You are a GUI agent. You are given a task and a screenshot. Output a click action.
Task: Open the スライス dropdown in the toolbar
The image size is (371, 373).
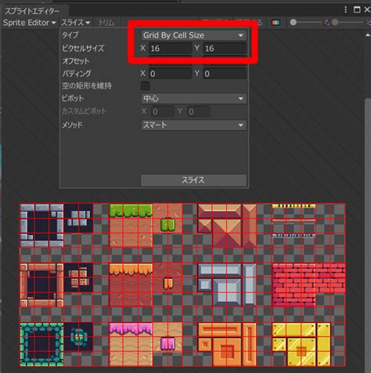pos(76,23)
